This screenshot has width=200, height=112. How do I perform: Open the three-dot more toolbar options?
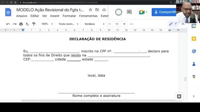[x=132, y=24]
